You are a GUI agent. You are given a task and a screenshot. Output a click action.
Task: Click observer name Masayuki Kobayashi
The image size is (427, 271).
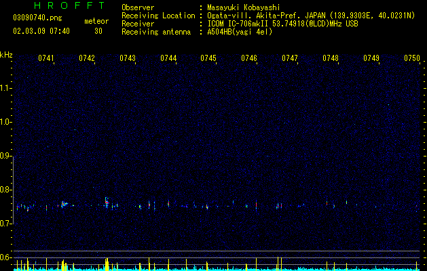click(244, 7)
